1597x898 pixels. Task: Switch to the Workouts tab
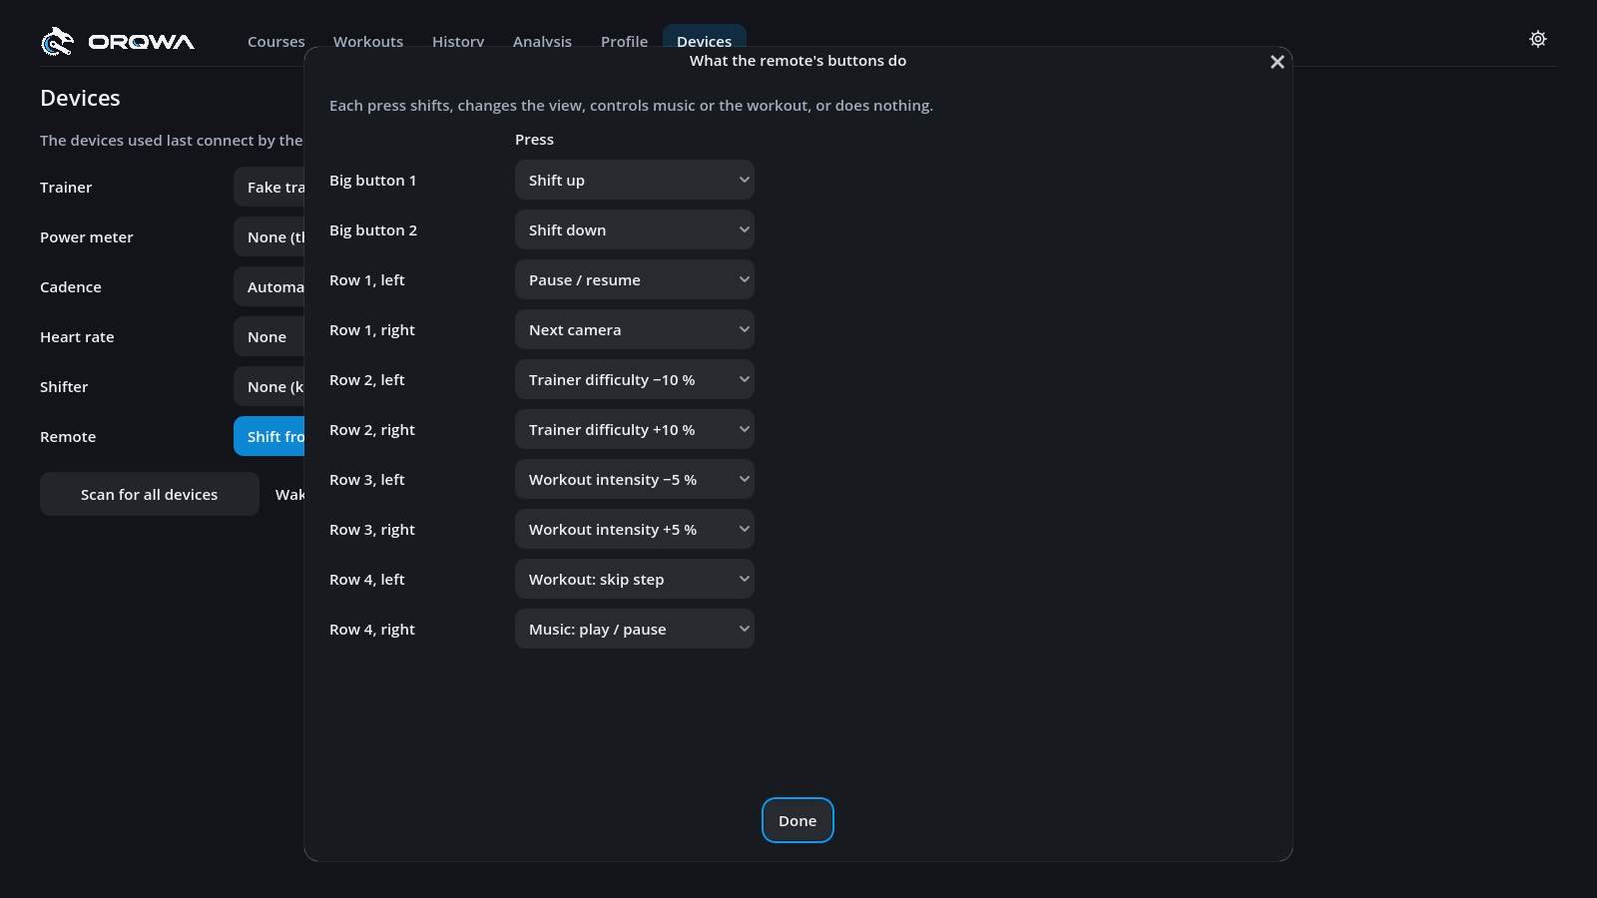pos(368,41)
